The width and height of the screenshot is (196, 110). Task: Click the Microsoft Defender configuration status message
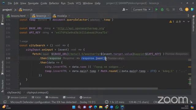[53, 102]
